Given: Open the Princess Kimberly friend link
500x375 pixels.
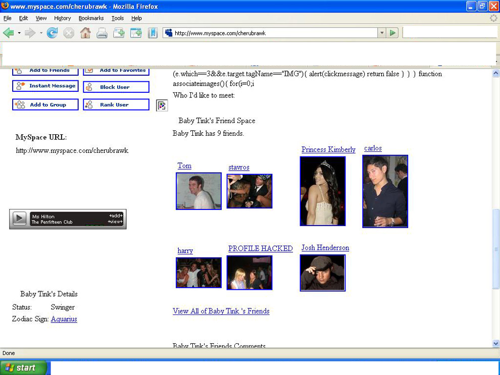Looking at the screenshot, I should pyautogui.click(x=328, y=149).
